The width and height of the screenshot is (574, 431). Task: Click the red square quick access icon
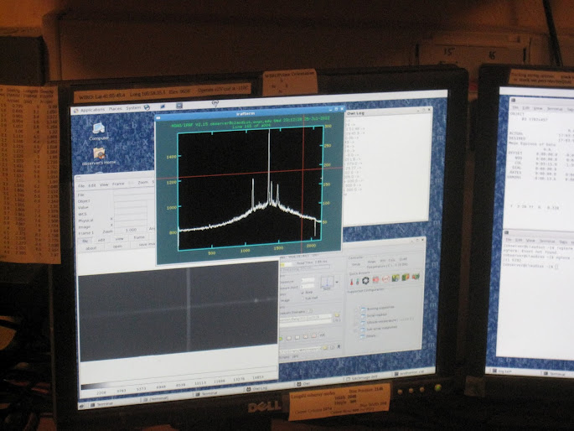[x=376, y=280]
